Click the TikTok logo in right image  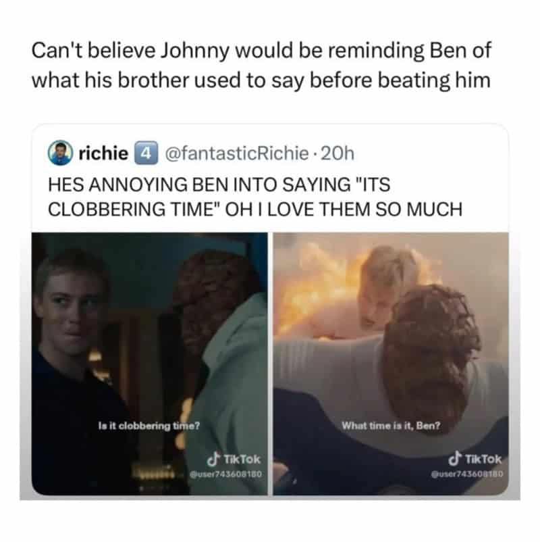click(x=475, y=459)
